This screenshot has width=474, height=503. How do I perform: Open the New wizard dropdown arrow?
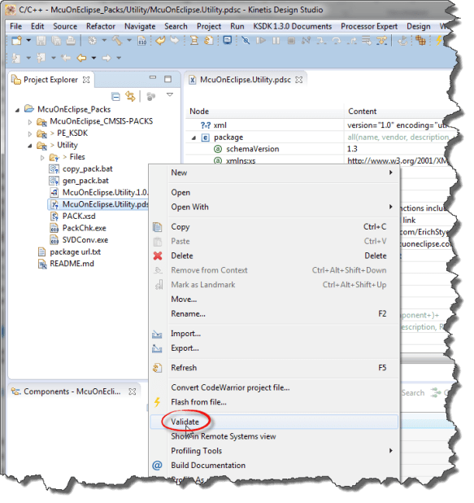point(28,41)
